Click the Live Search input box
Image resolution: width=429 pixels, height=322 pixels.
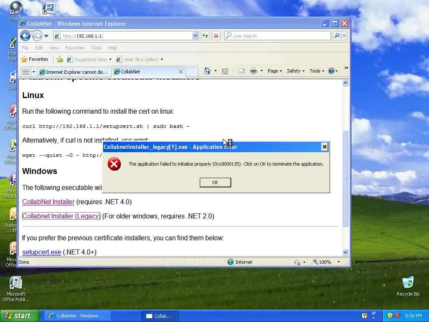click(x=277, y=36)
